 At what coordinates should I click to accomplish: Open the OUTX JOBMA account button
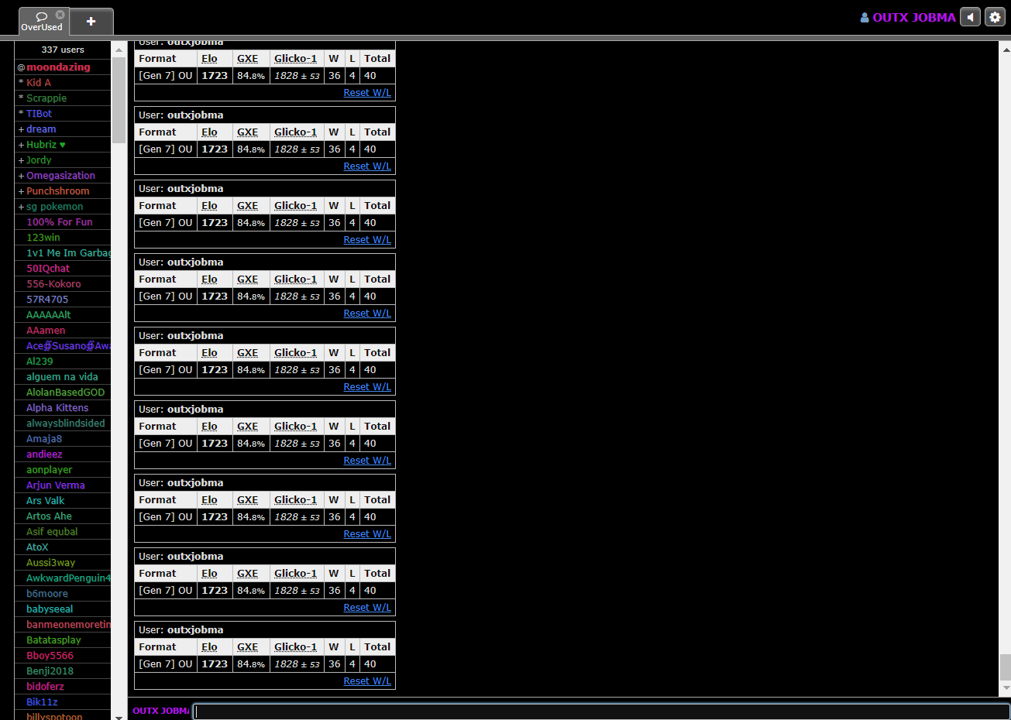tap(908, 17)
